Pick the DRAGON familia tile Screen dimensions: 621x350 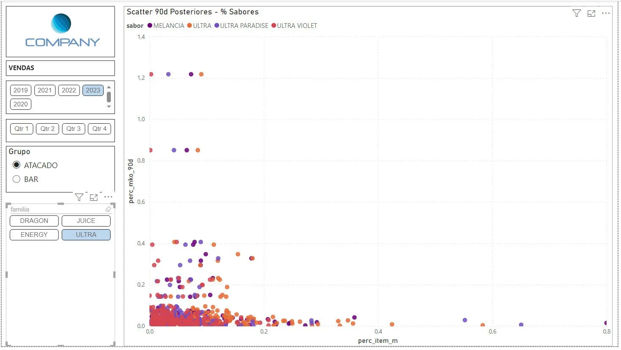[34, 221]
